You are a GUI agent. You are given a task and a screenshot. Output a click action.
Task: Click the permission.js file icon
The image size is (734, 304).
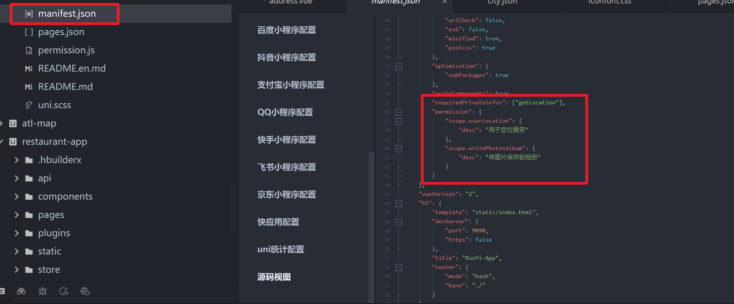click(x=29, y=50)
